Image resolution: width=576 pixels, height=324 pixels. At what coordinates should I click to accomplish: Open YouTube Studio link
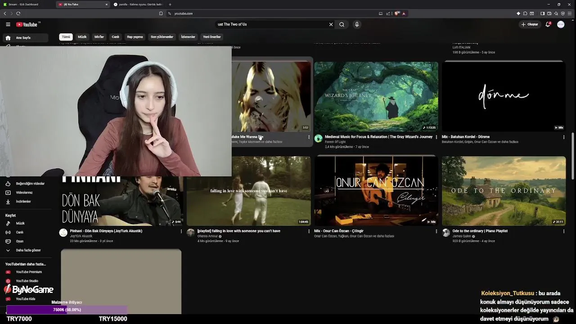pos(25,281)
